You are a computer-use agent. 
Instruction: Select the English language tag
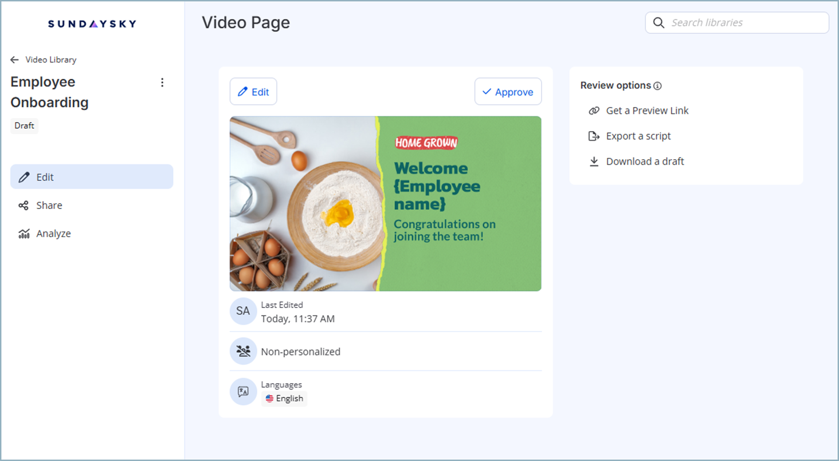[284, 398]
